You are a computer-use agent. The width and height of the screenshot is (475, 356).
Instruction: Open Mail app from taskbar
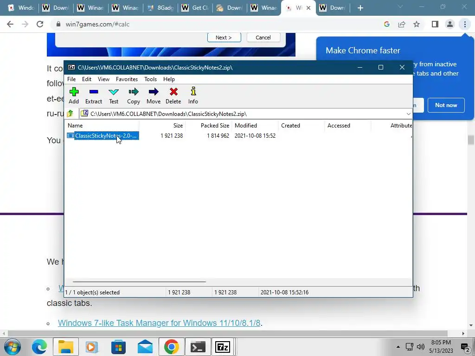pos(145,347)
